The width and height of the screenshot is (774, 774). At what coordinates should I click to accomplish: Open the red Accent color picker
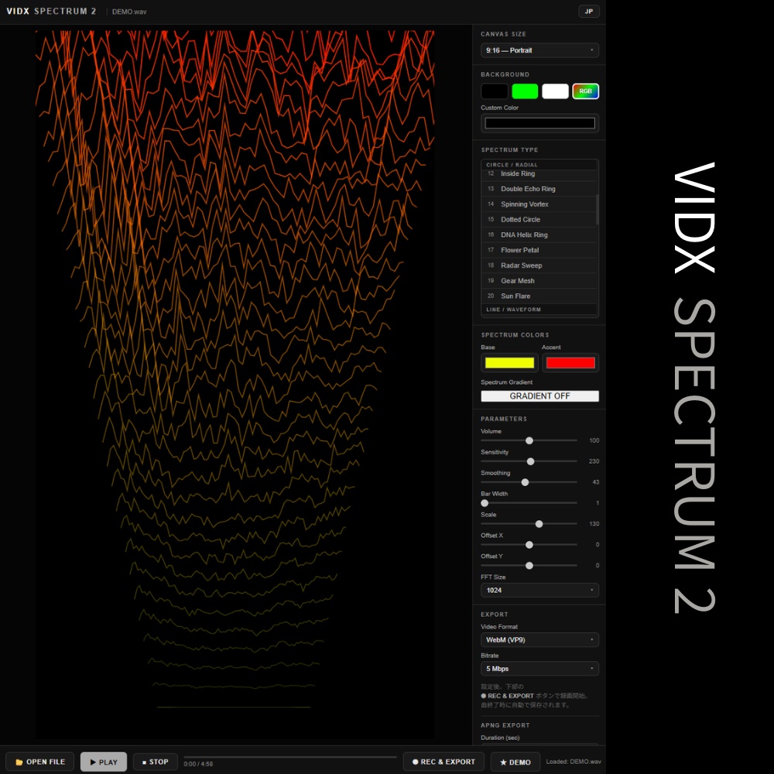coord(570,363)
